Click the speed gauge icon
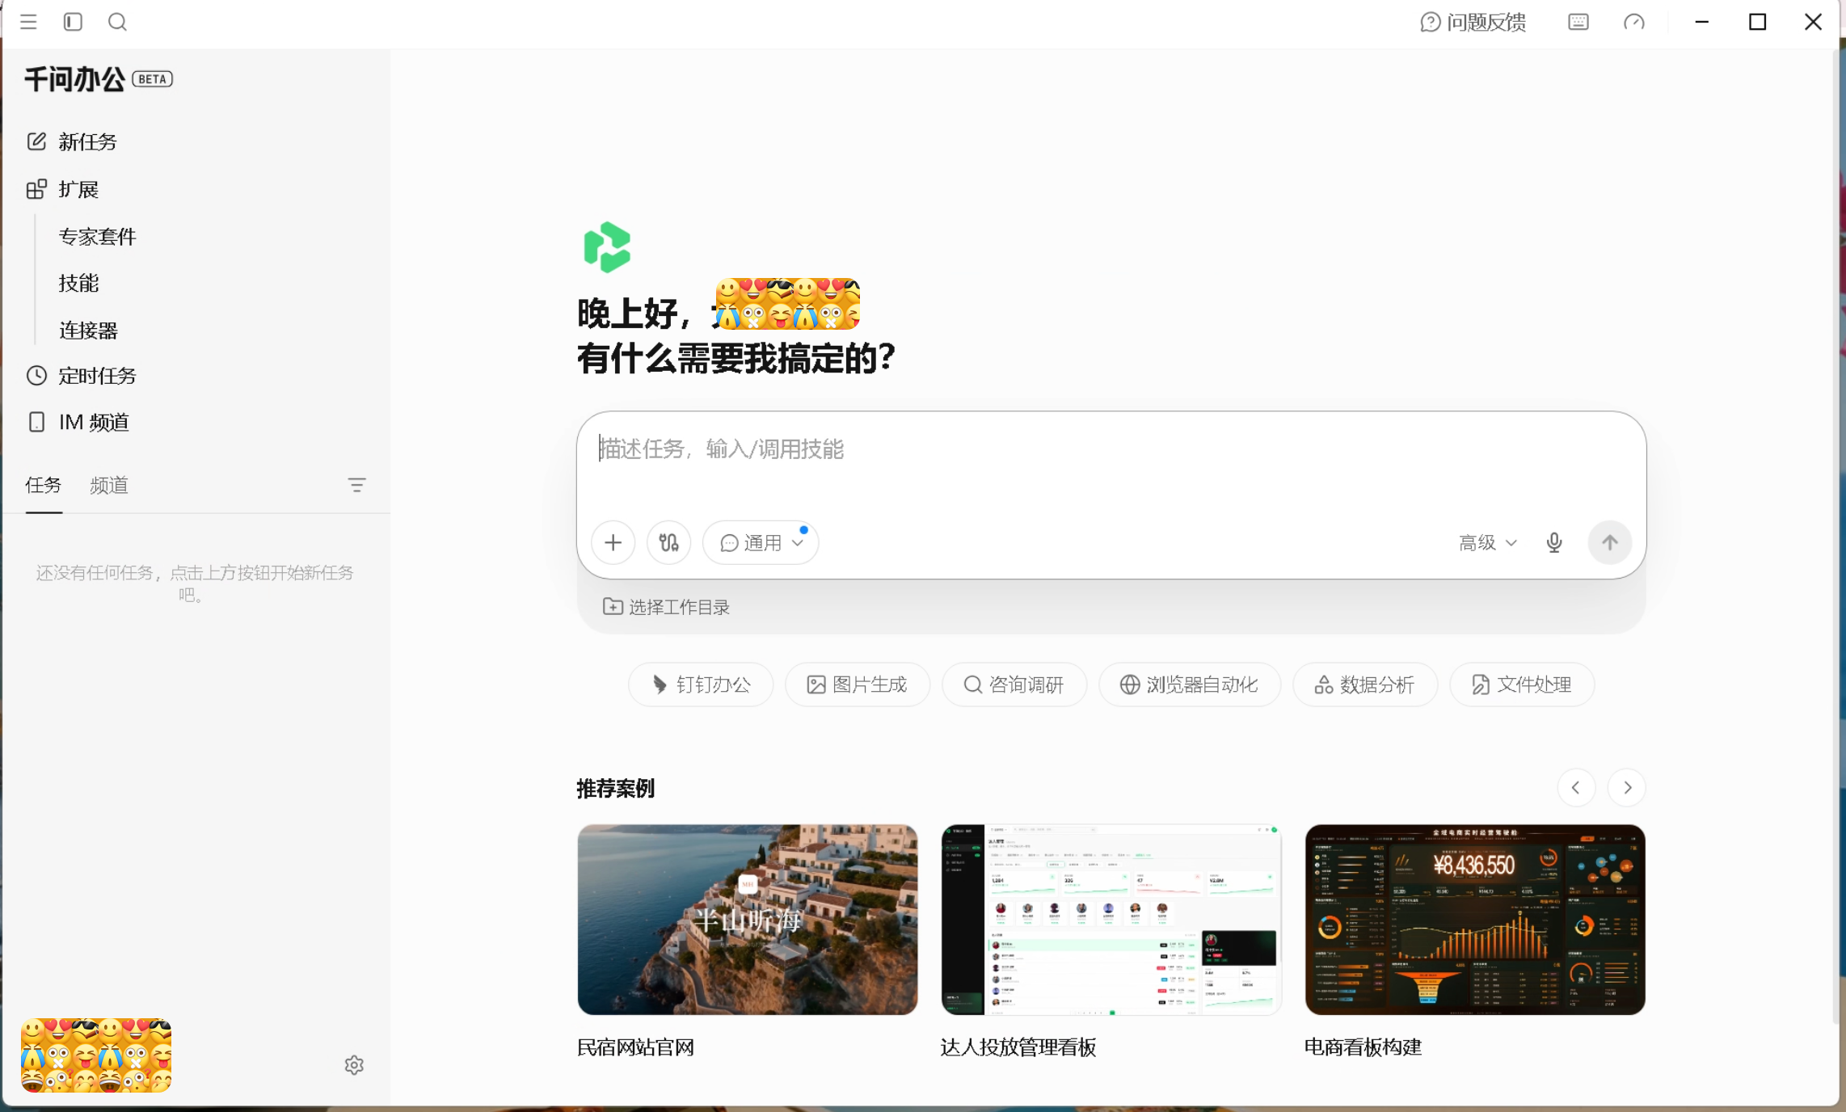This screenshot has width=1846, height=1112. pyautogui.click(x=1633, y=22)
